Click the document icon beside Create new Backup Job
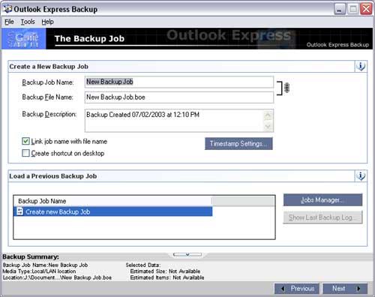 19,211
